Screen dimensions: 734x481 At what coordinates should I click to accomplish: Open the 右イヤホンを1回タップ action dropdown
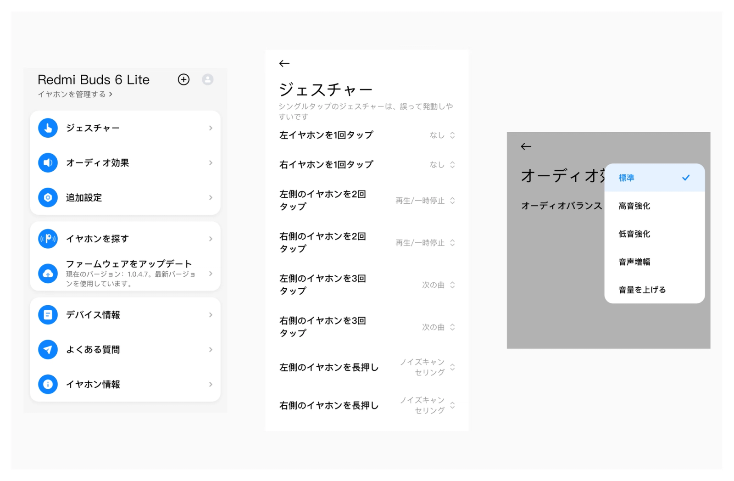[x=442, y=165]
